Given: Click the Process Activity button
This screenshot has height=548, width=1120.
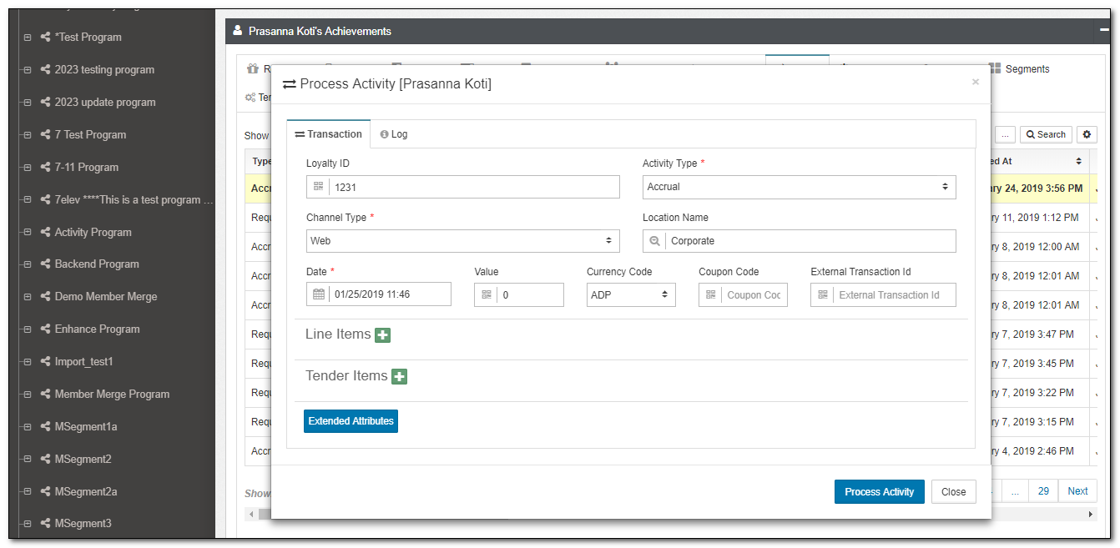Looking at the screenshot, I should [879, 492].
